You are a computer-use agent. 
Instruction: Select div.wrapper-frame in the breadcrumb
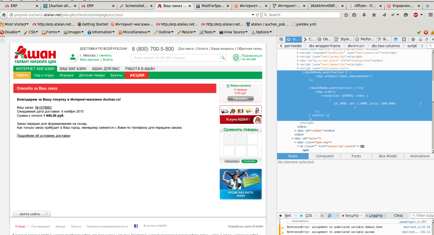pyautogui.click(x=325, y=46)
